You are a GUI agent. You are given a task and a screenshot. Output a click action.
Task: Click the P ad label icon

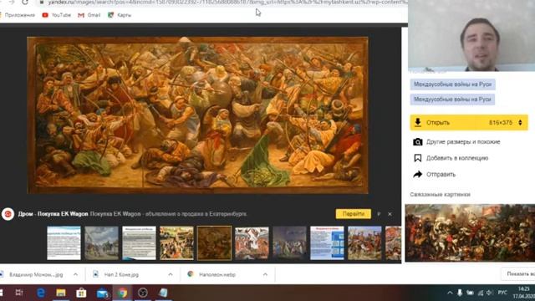[379, 214]
